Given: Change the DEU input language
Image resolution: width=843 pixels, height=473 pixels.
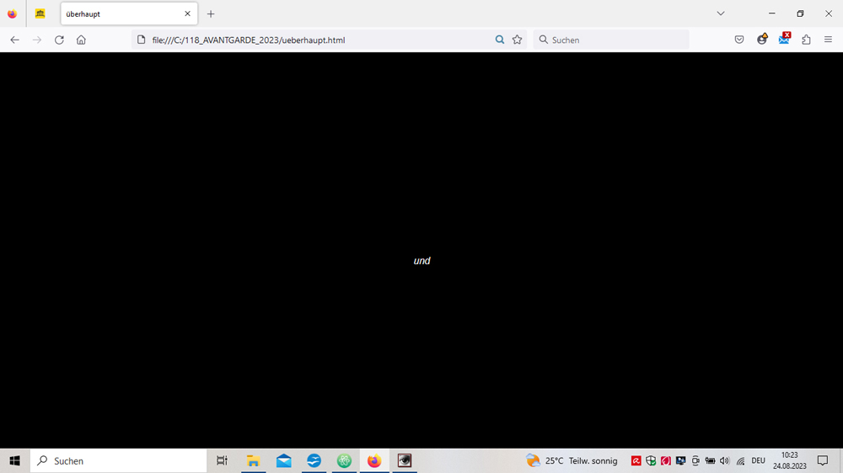Looking at the screenshot, I should [x=758, y=460].
